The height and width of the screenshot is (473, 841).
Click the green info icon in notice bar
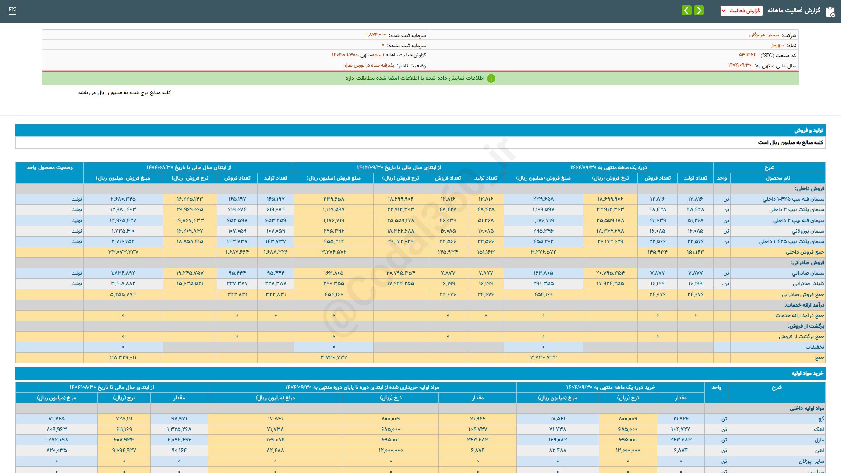pos(491,78)
